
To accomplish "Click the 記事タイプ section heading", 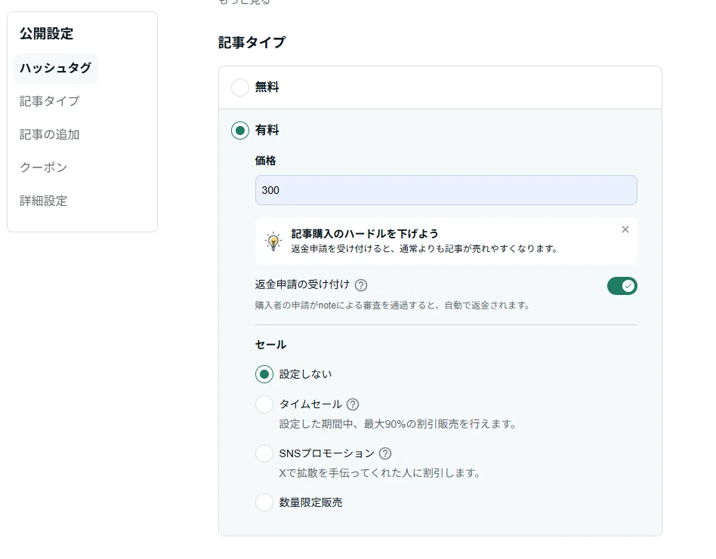I will click(x=252, y=42).
